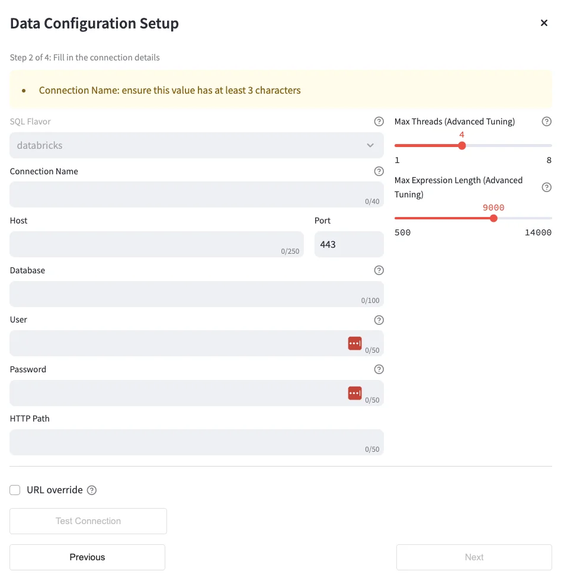The image size is (564, 584).
Task: Go back with the Previous button
Action: (x=87, y=557)
